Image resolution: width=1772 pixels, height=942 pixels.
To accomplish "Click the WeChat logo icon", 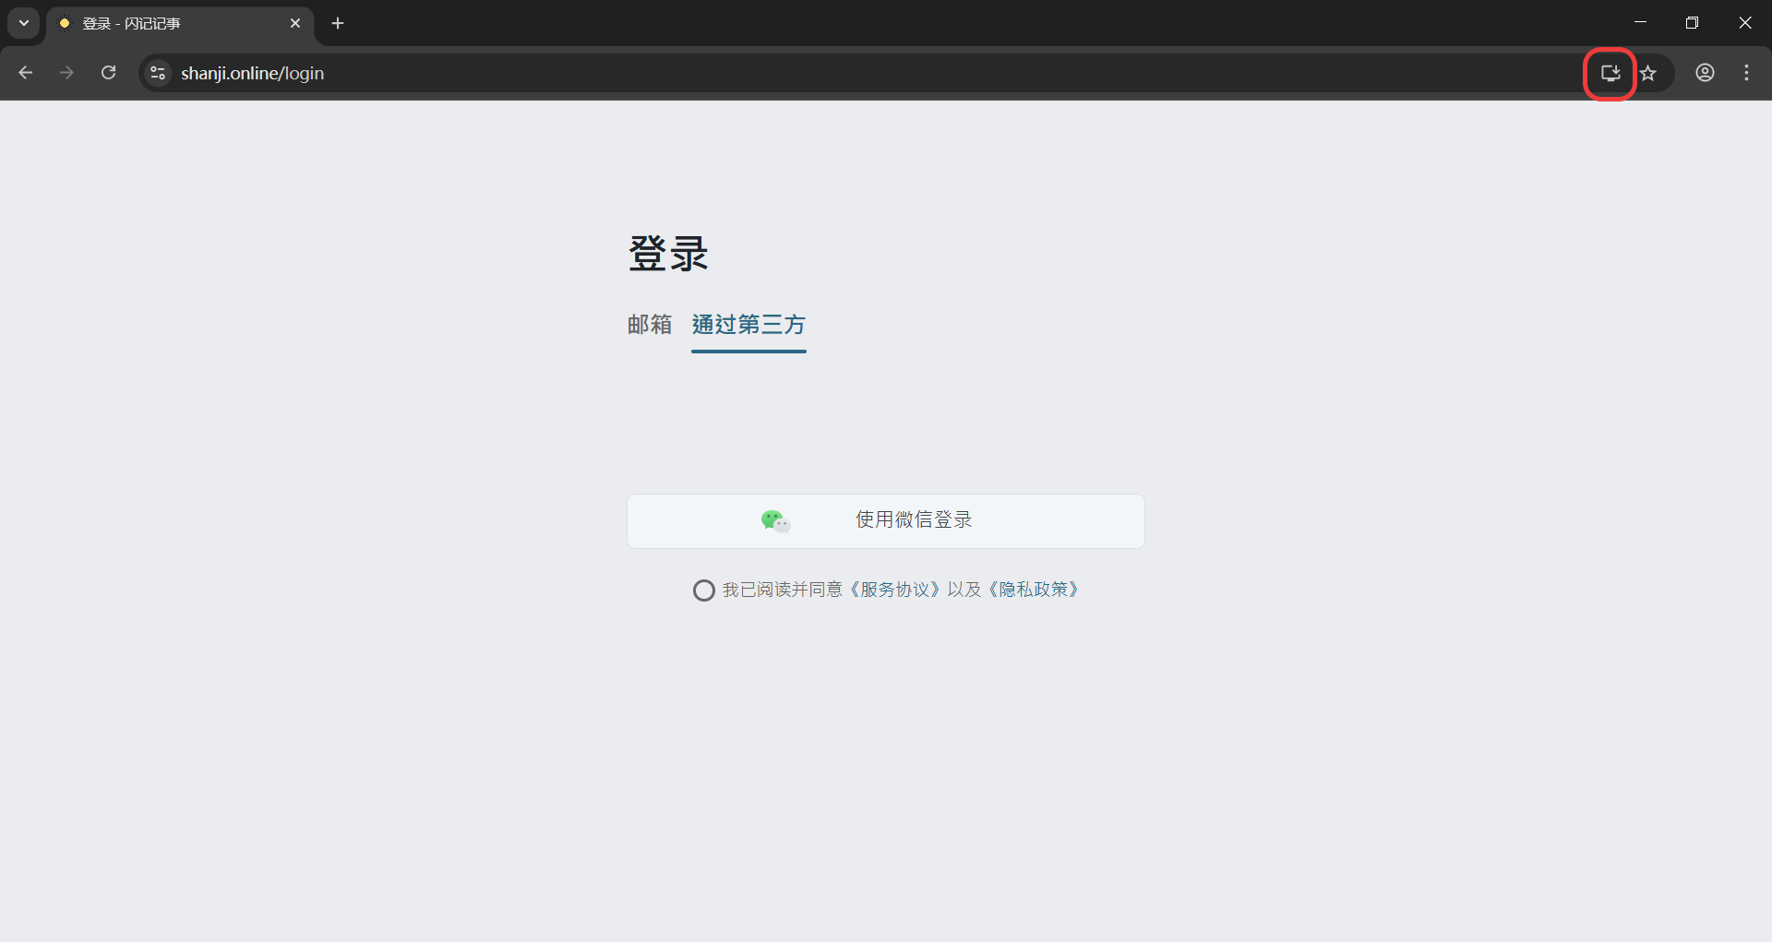I will click(774, 521).
